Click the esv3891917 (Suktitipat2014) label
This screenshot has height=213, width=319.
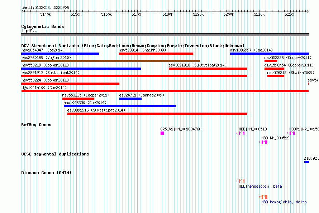[x=51, y=73]
